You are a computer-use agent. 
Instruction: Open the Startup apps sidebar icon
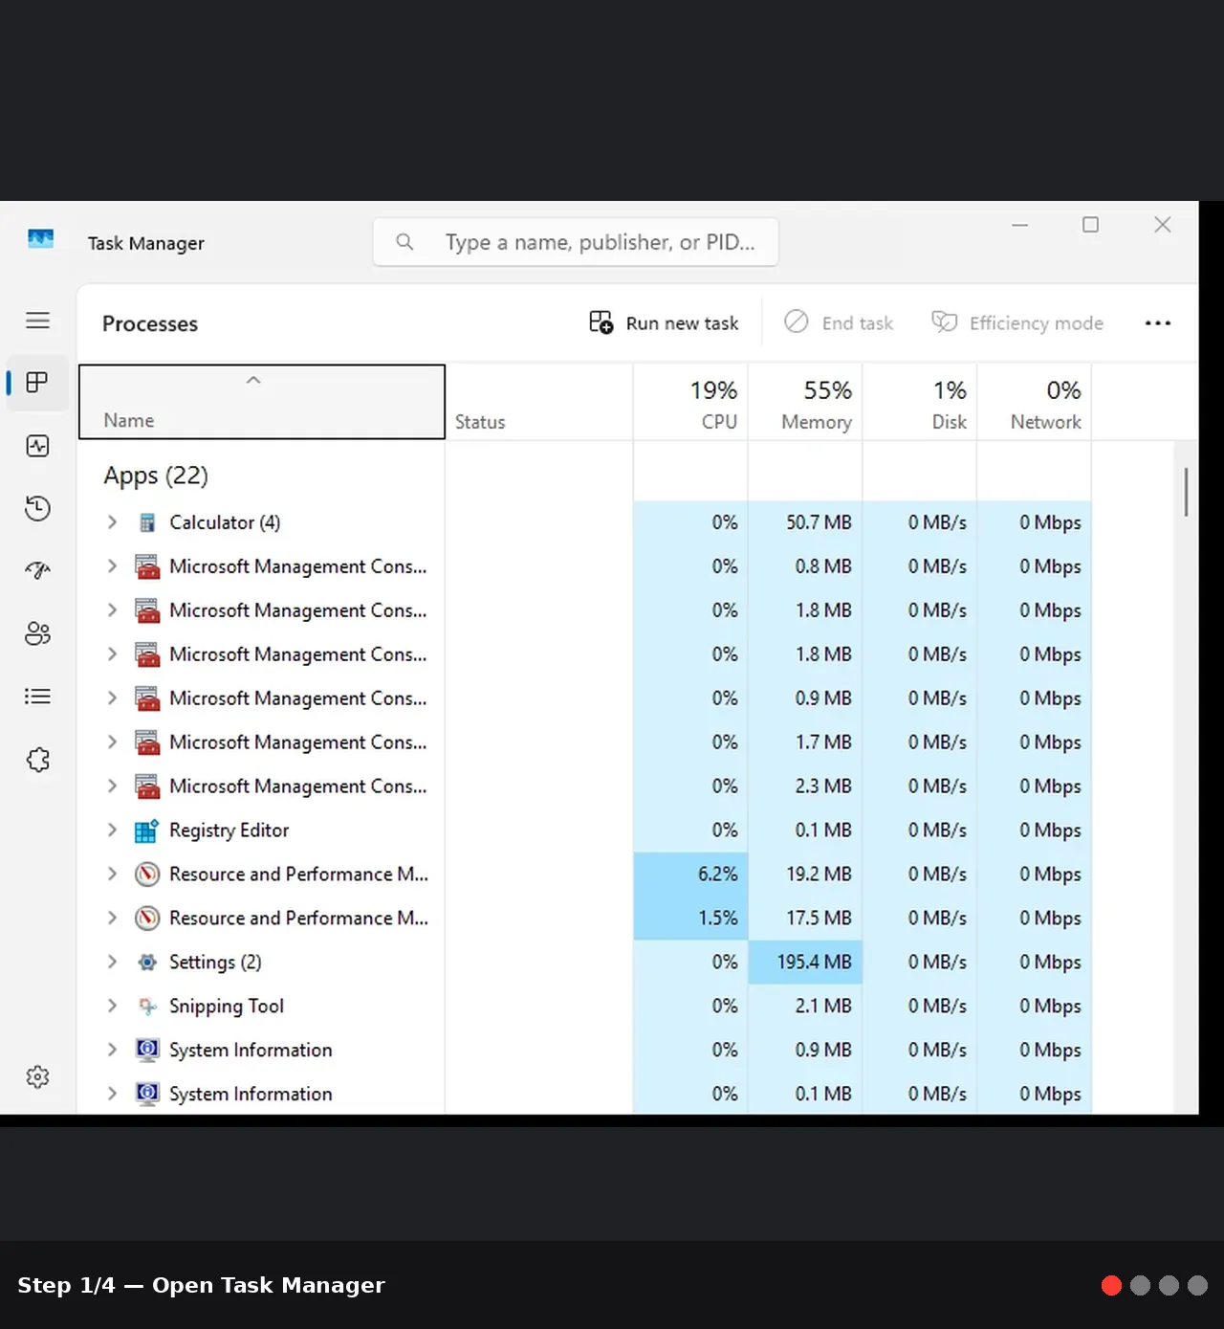37,571
